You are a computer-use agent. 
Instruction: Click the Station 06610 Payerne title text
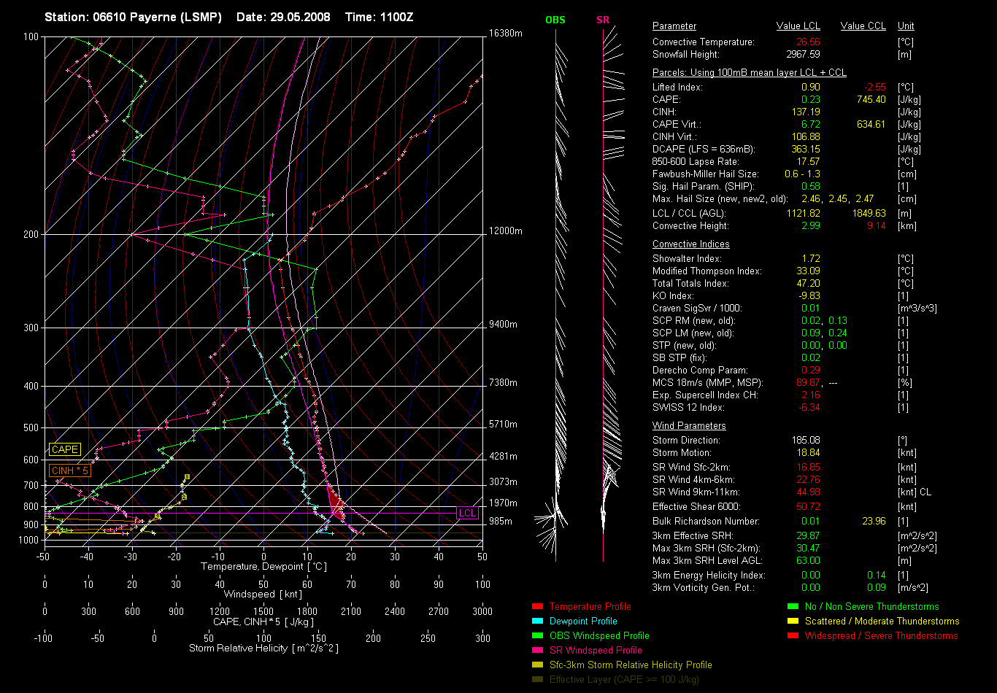coord(133,17)
